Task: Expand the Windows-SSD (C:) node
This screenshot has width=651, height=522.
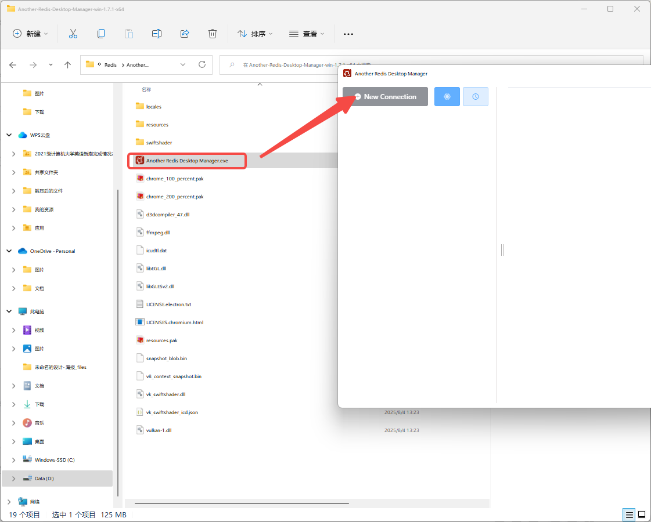Action: pos(14,460)
